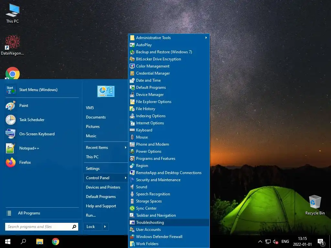This screenshot has width=331, height=248.
Task: Open Mouse icon in Control Panel list
Action: tap(132, 137)
